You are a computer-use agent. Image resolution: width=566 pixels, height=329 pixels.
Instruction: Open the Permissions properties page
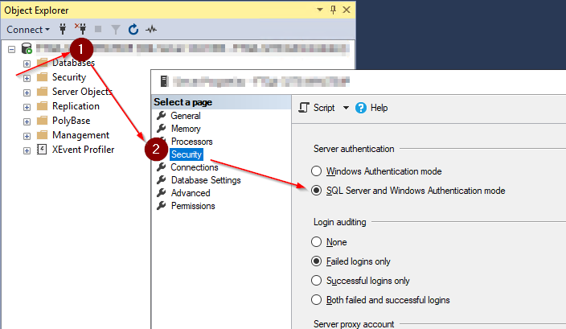point(193,206)
